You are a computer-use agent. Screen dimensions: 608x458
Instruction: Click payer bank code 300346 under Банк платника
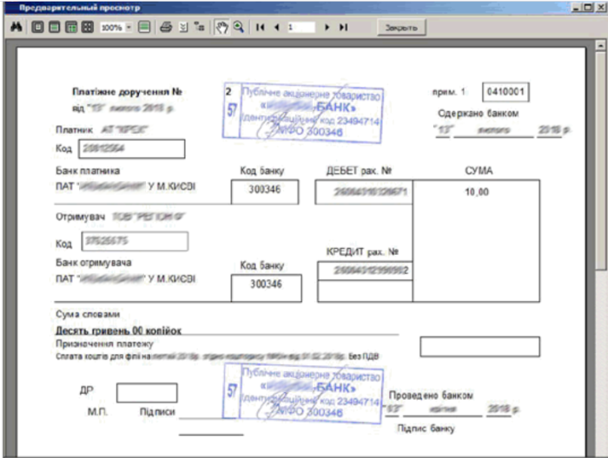265,191
